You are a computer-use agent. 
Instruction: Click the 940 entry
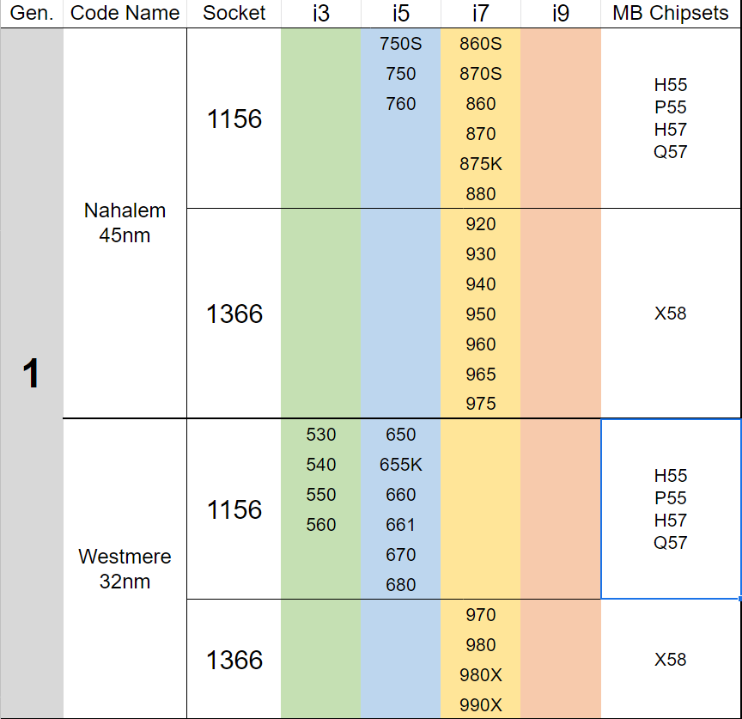481,284
